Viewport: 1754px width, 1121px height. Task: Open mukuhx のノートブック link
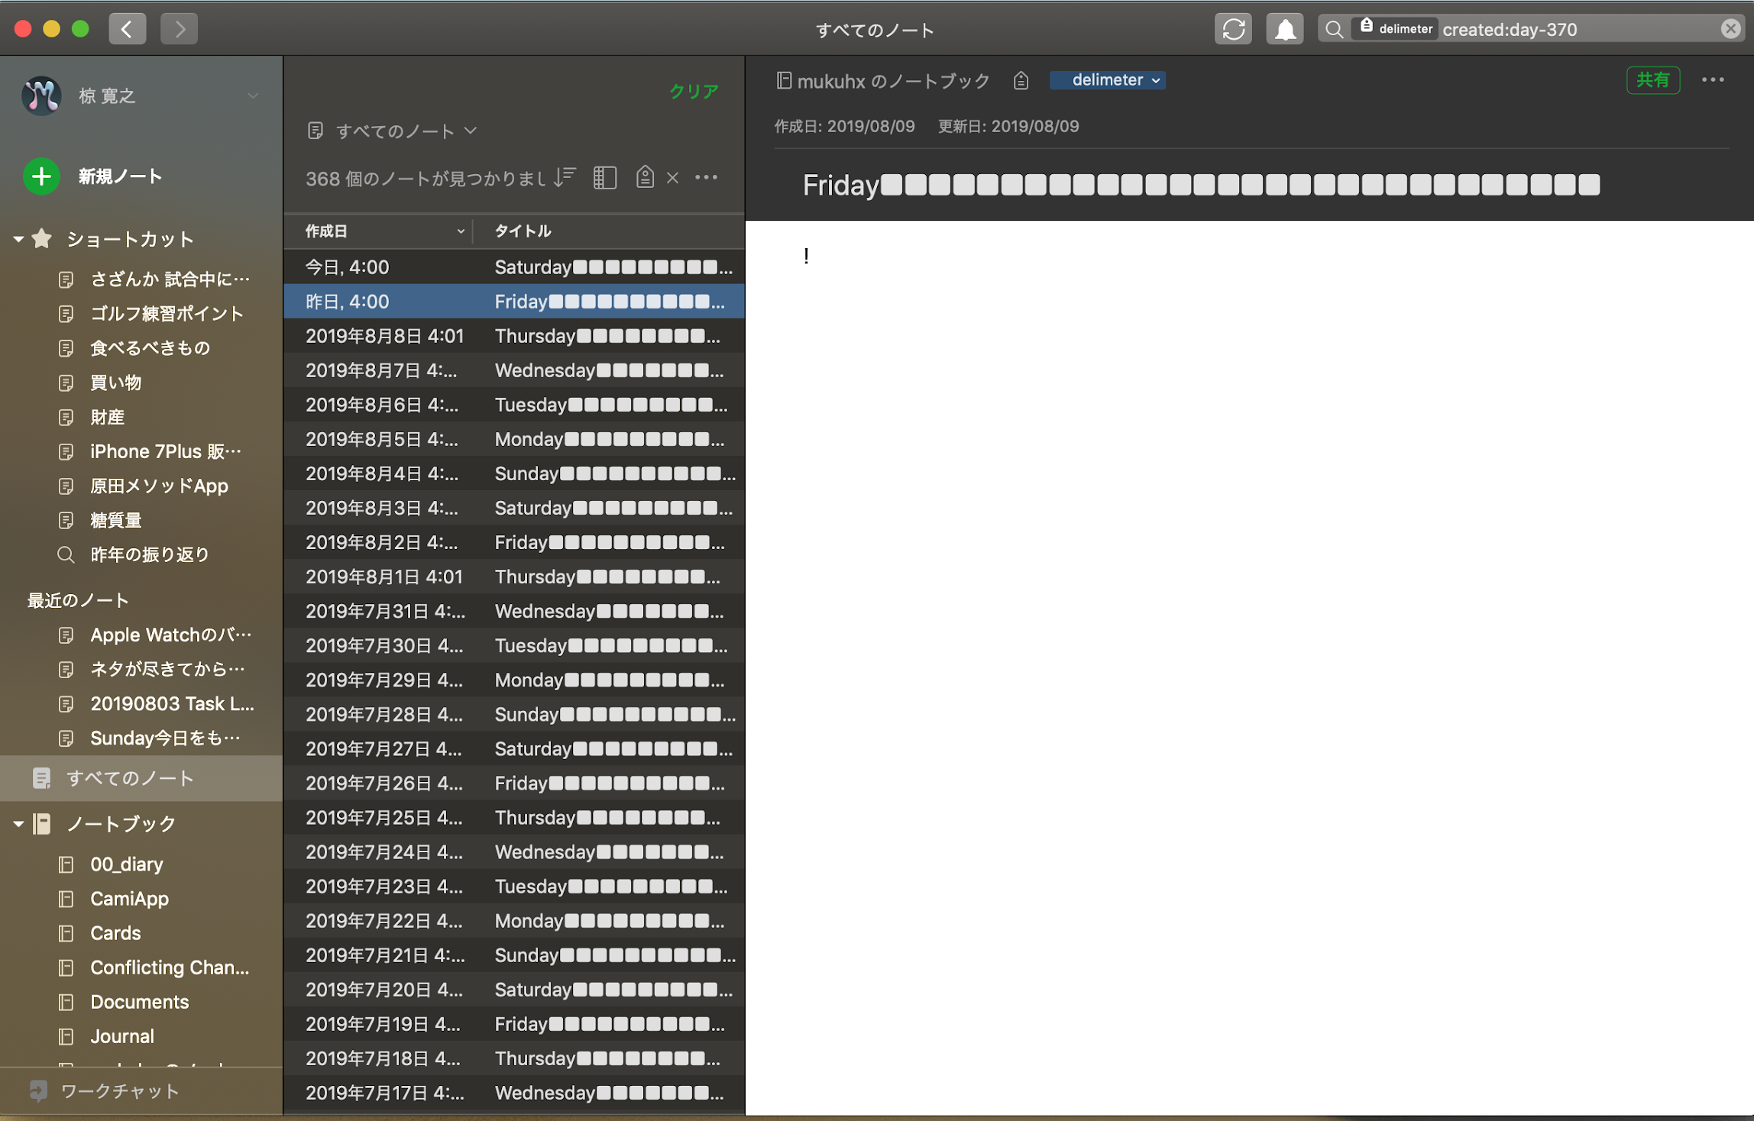point(893,80)
